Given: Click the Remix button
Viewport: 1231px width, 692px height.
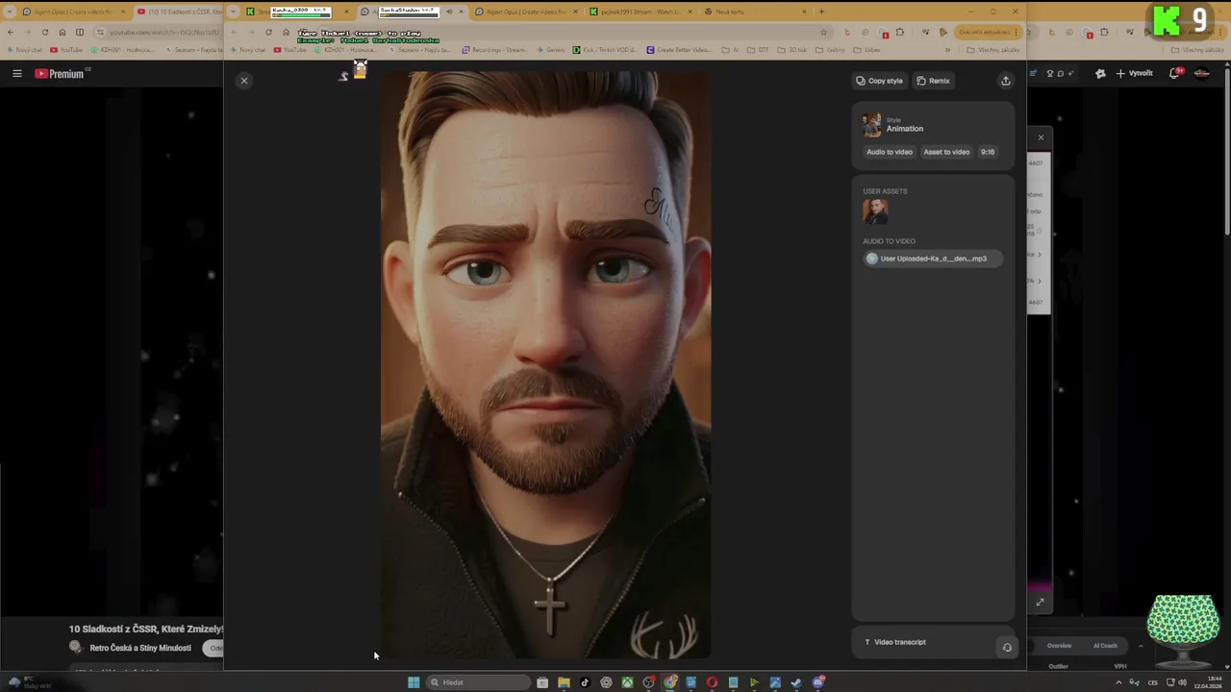Looking at the screenshot, I should (x=933, y=81).
